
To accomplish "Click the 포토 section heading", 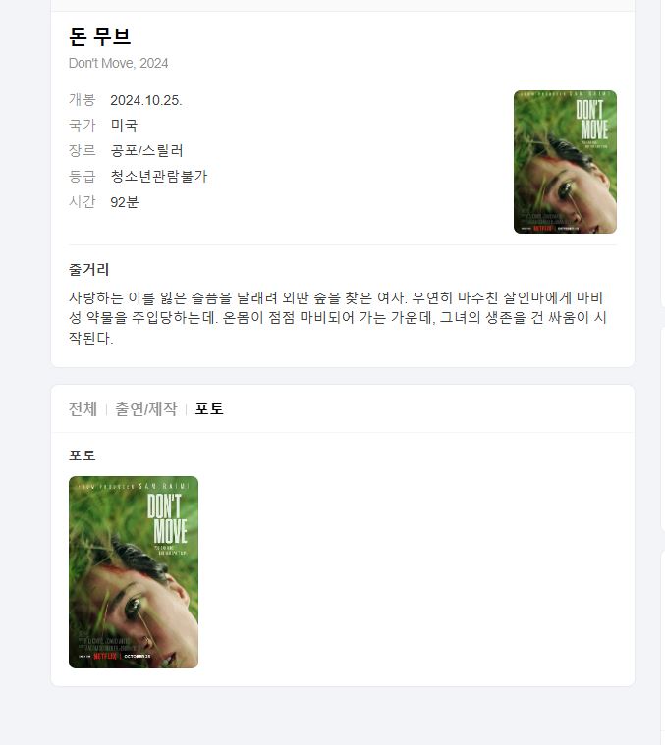I will click(x=83, y=455).
